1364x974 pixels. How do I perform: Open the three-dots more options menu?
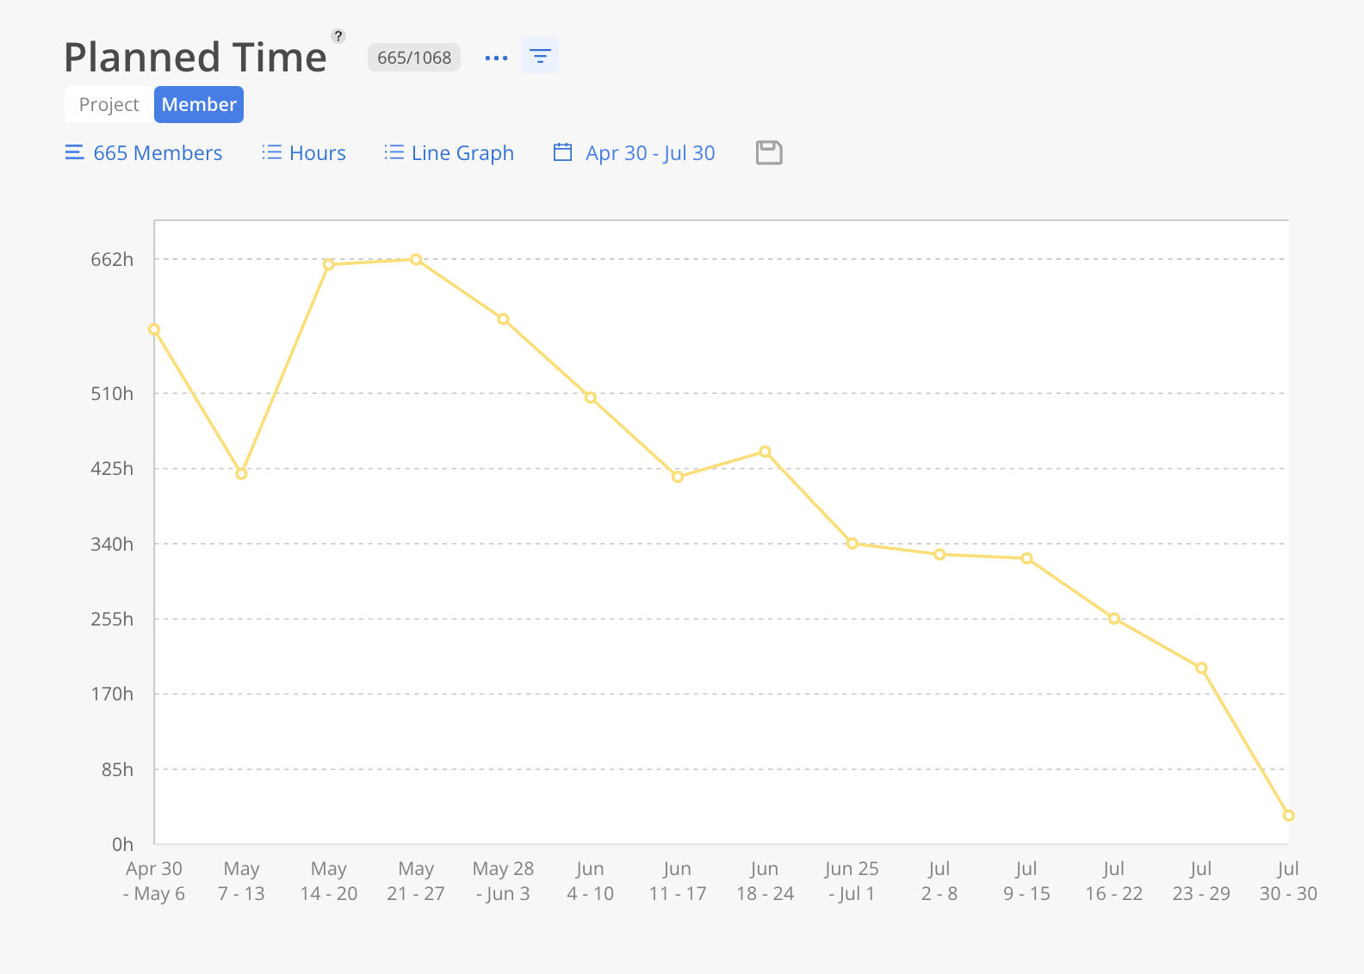496,58
